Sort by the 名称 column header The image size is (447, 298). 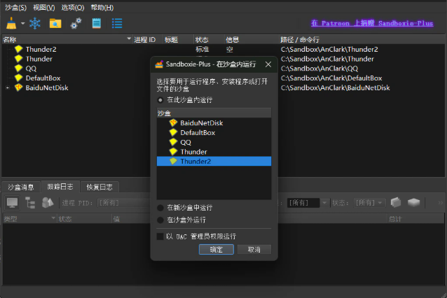(x=67, y=40)
